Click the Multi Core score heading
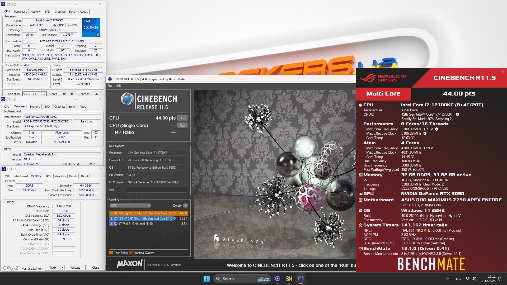 [383, 94]
